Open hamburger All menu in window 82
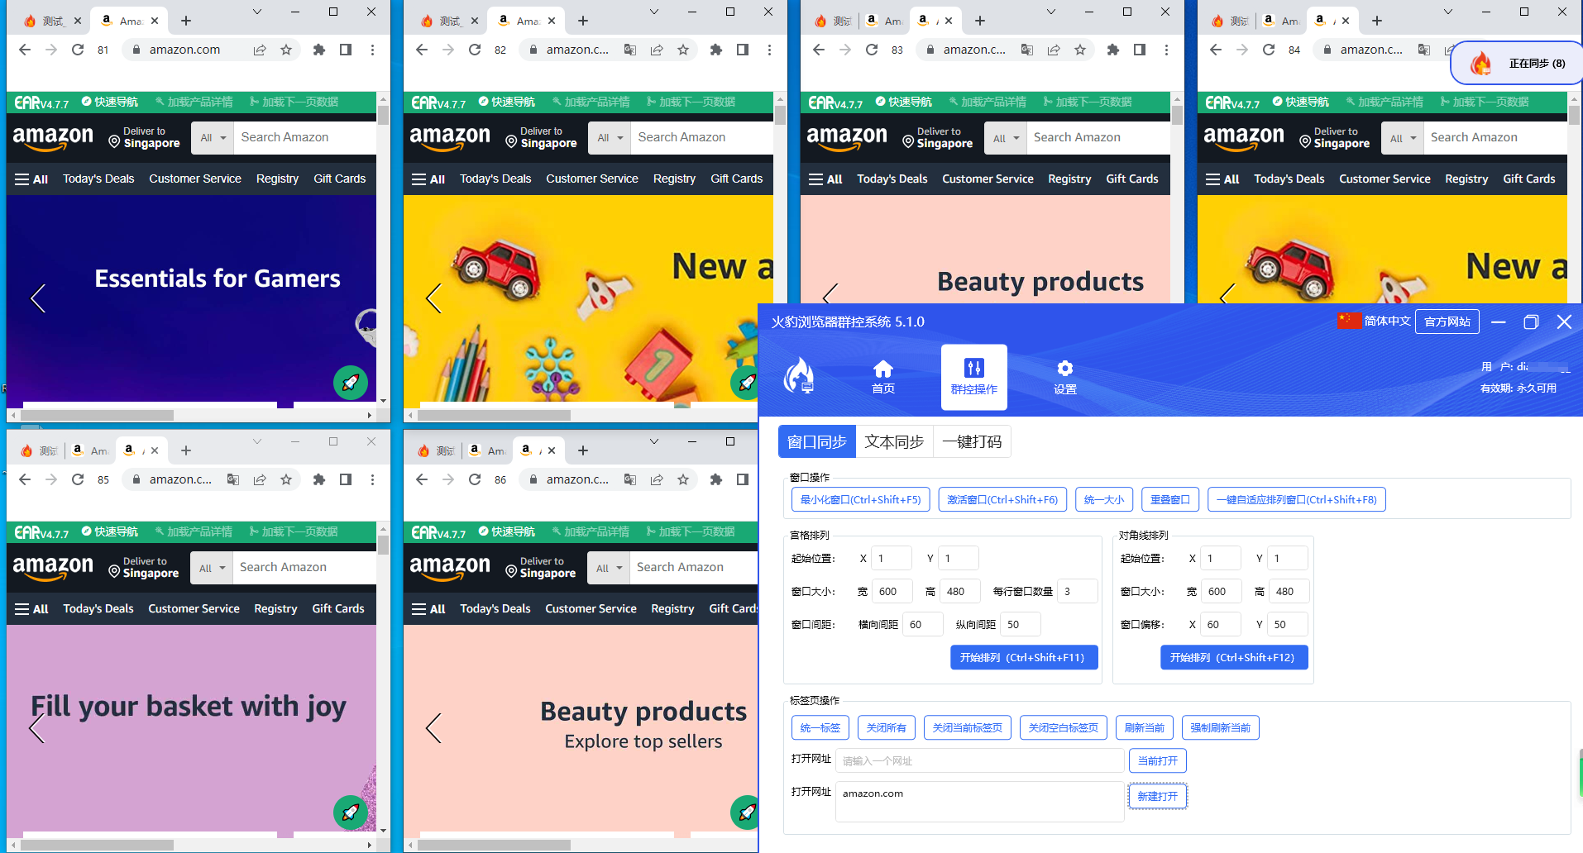The image size is (1583, 853). click(428, 179)
